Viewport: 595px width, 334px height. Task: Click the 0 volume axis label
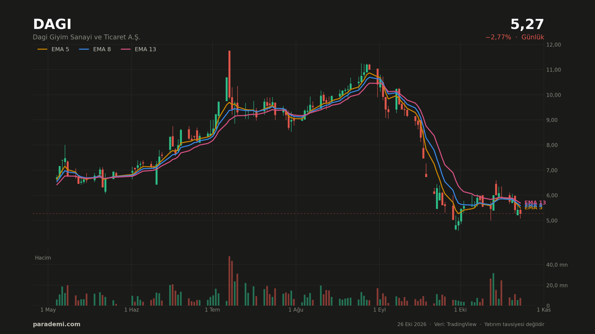coord(548,306)
